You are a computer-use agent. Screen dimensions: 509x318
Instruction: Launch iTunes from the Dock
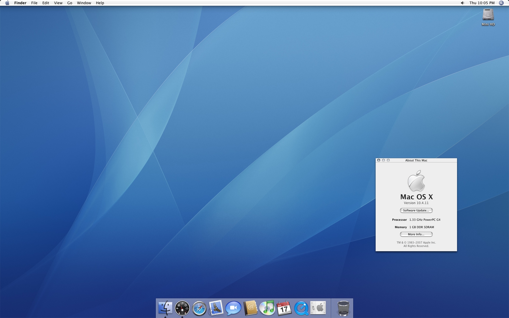[x=267, y=308]
